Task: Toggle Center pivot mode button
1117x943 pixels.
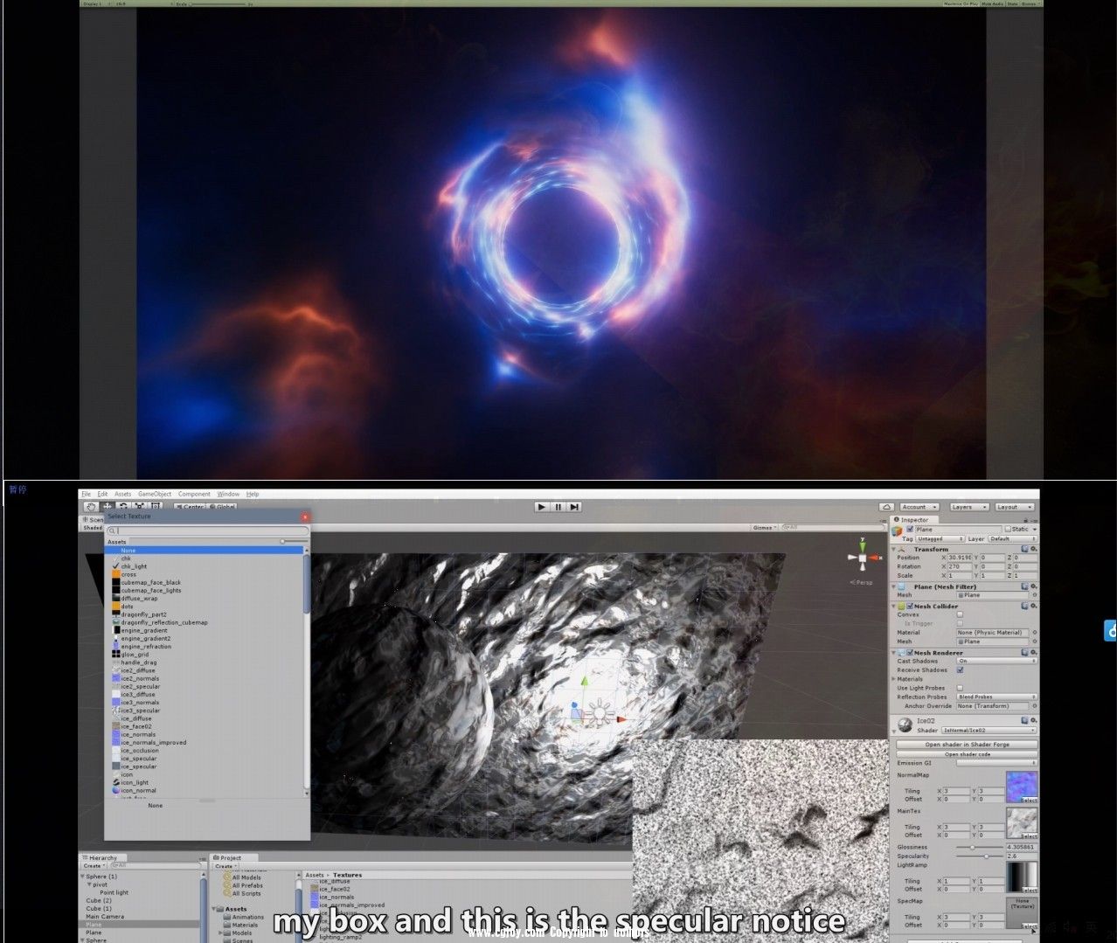Action: (191, 507)
